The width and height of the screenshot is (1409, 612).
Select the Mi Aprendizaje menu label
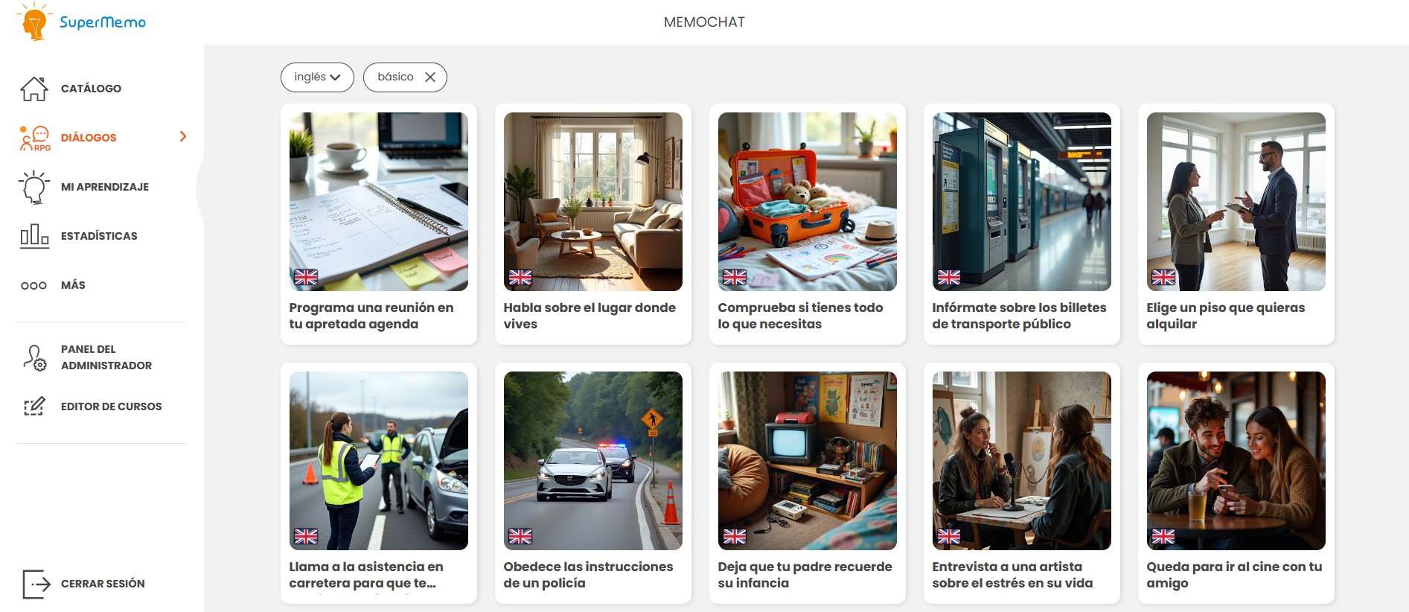pyautogui.click(x=105, y=187)
